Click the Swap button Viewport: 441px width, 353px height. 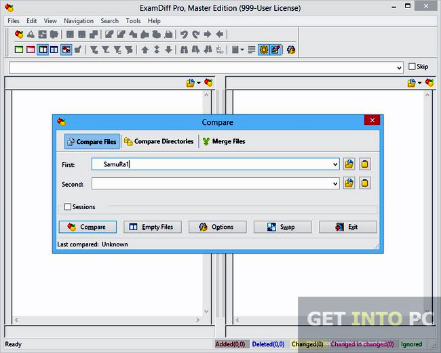282,227
